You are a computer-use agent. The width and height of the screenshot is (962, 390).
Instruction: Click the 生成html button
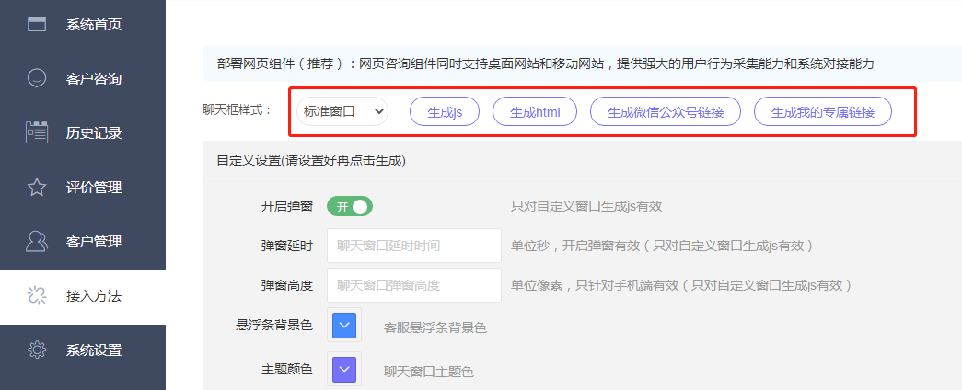535,111
